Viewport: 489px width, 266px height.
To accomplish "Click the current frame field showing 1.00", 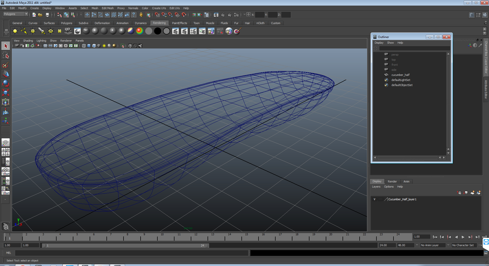I will tap(422, 237).
